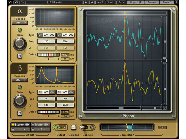
Task: Click the redo arrow button
Action: pyautogui.click(x=22, y=2)
